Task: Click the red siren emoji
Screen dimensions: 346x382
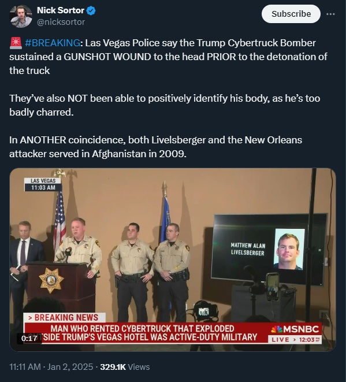Action: 16,43
